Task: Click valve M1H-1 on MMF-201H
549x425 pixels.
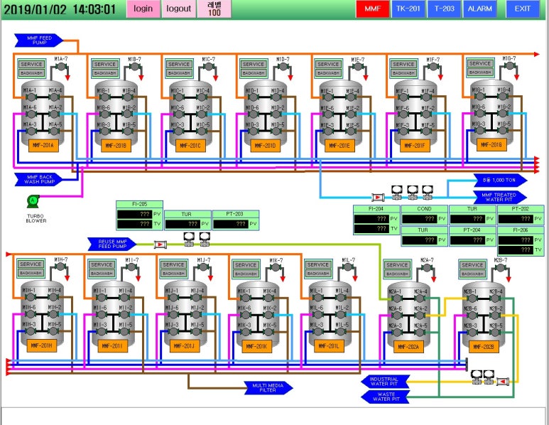Action: (31, 297)
